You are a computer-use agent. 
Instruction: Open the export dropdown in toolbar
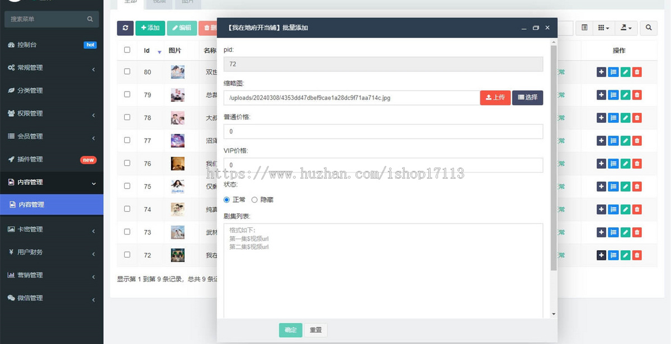coord(626,27)
